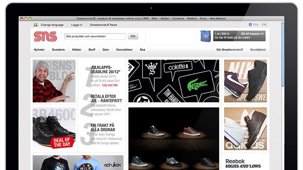303x170 pixels.
Task: Click the Julklapps-deadline 20/12 heading
Action: 105,69
